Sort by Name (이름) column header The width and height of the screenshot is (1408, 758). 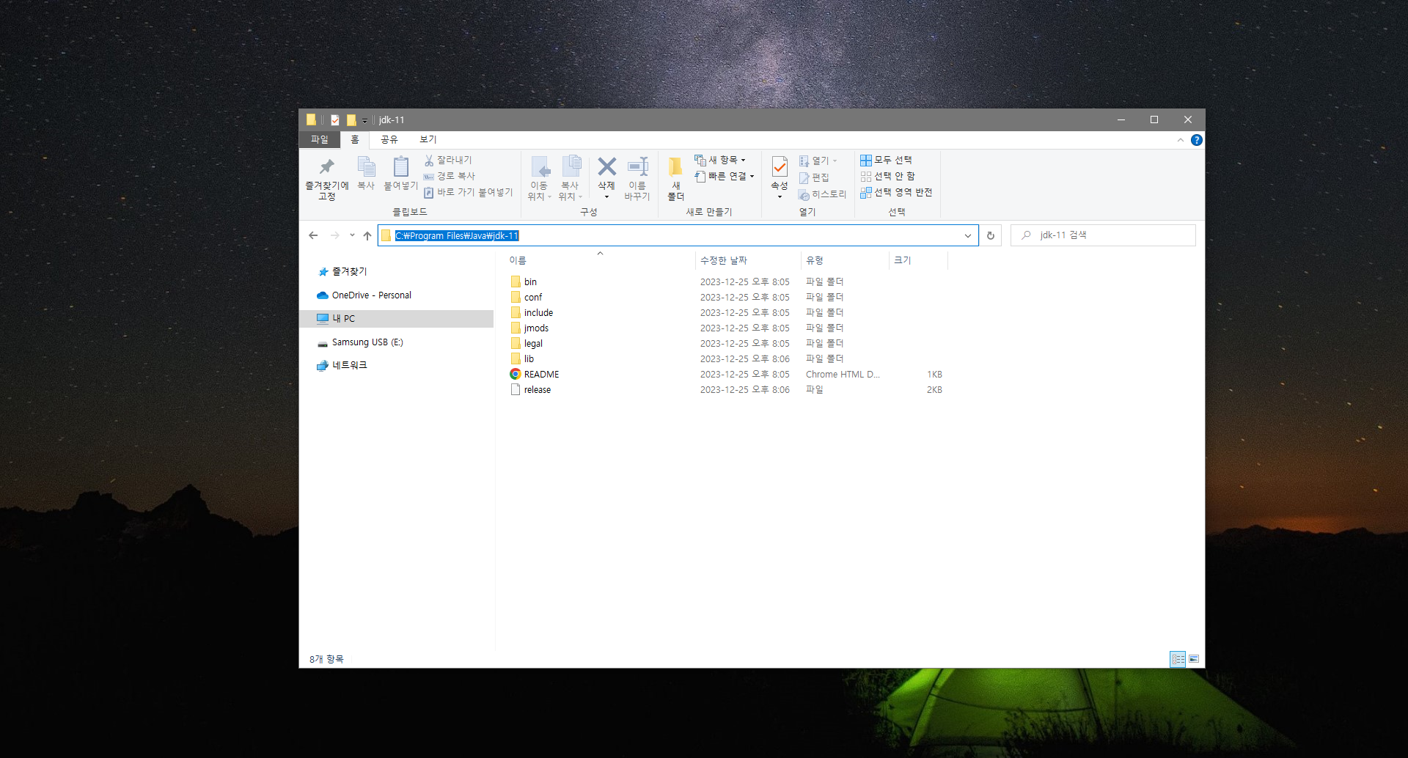pos(600,260)
